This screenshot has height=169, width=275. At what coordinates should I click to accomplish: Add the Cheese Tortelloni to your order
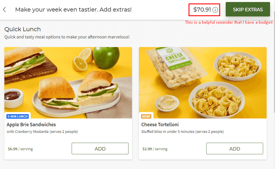point(235,148)
